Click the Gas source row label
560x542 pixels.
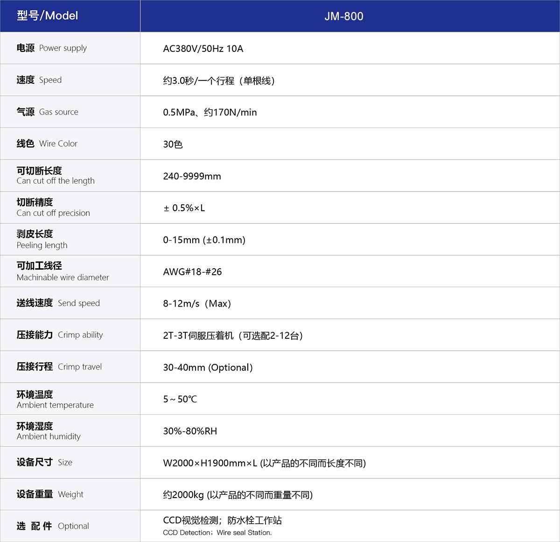click(47, 112)
